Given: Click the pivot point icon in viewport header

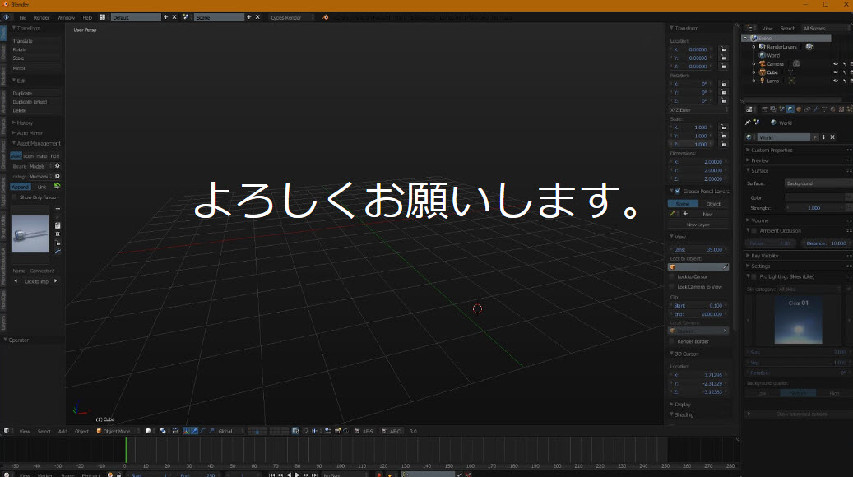Looking at the screenshot, I should pos(163,431).
